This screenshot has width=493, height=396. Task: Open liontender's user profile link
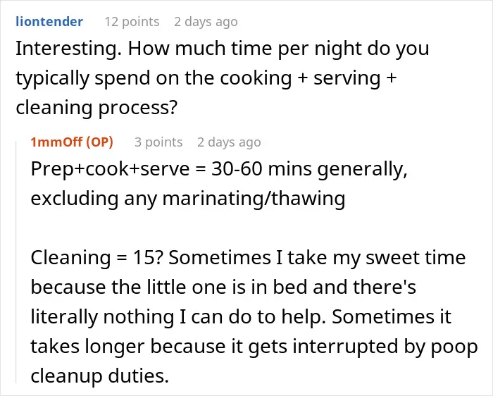tap(49, 22)
